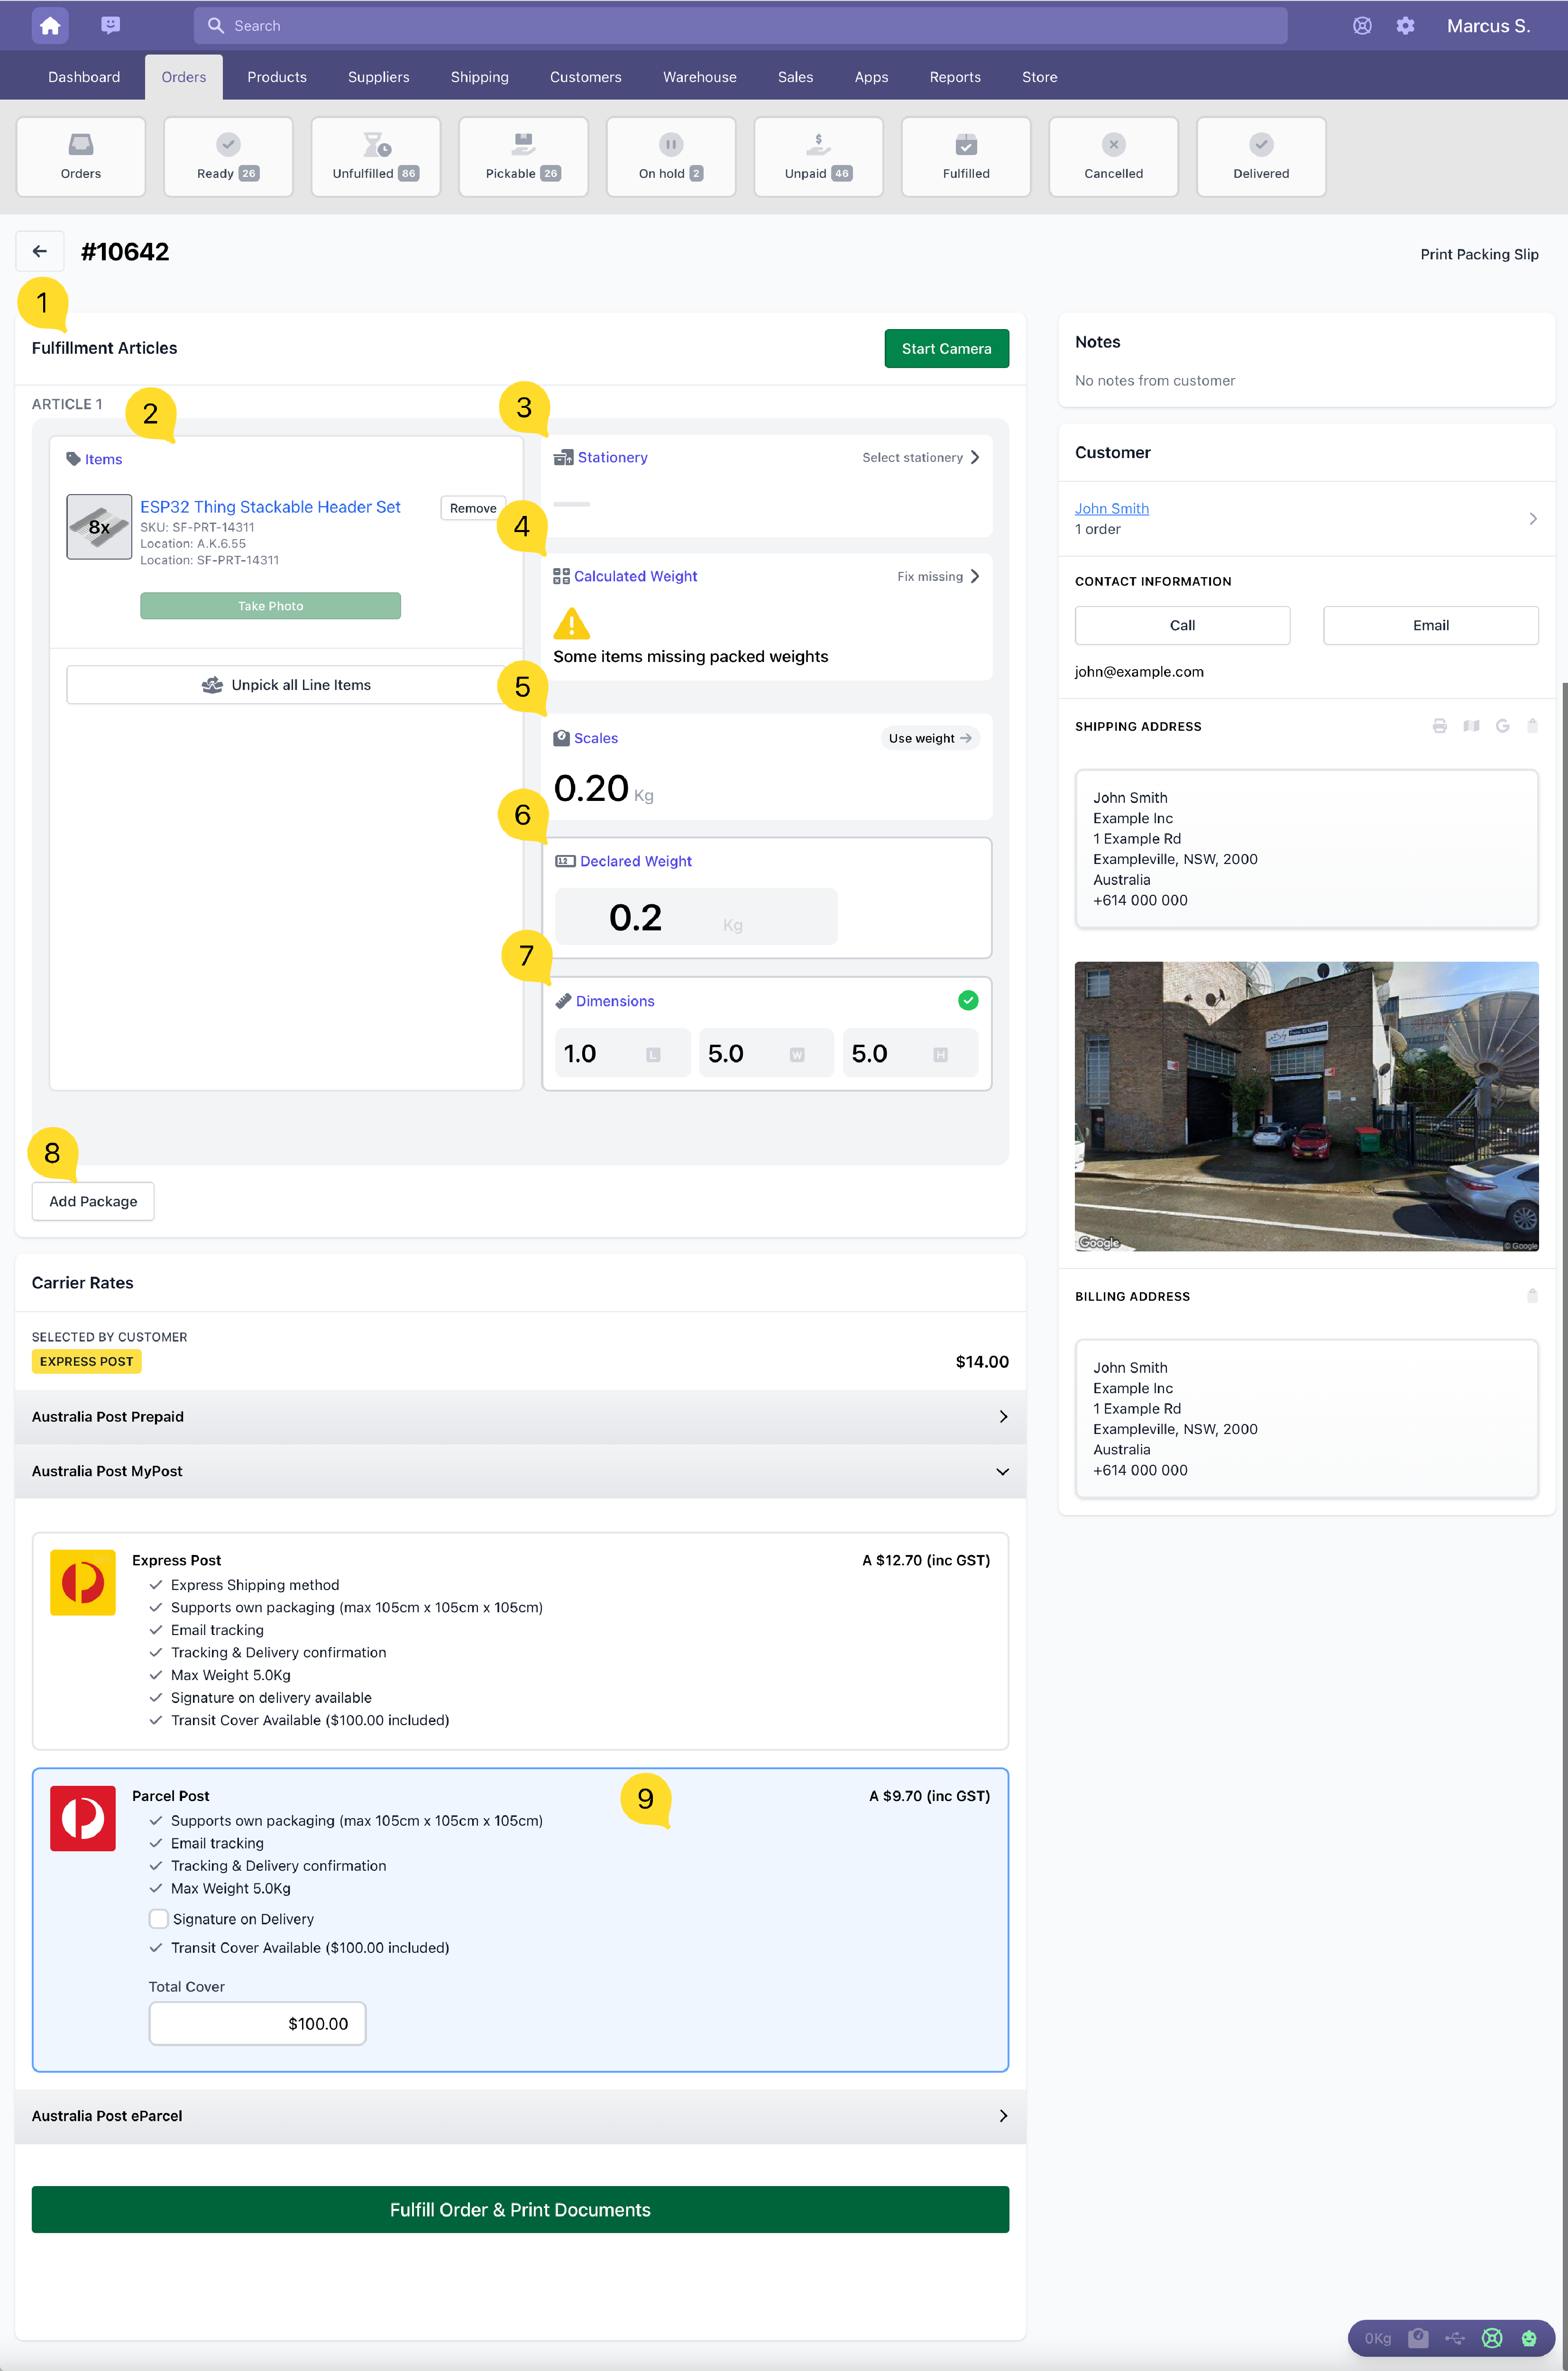Viewport: 1568px width, 2371px height.
Task: Expand Australia Post Prepaid rates
Action: point(520,1416)
